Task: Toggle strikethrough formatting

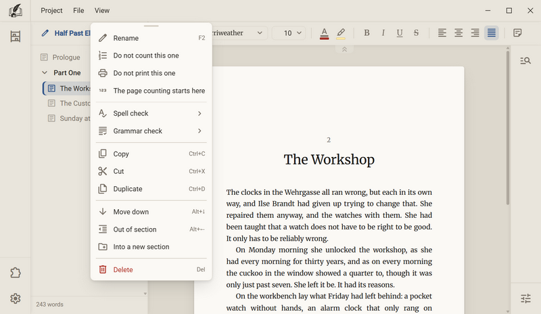Action: pyautogui.click(x=416, y=32)
